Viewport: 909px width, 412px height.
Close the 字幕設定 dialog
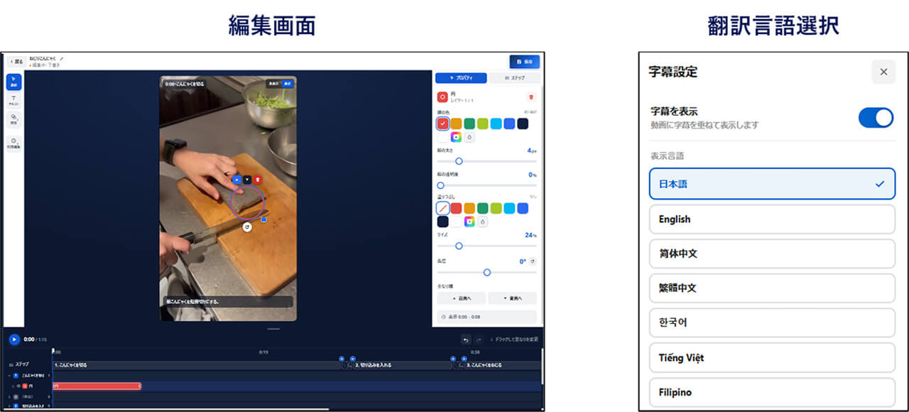click(x=883, y=72)
